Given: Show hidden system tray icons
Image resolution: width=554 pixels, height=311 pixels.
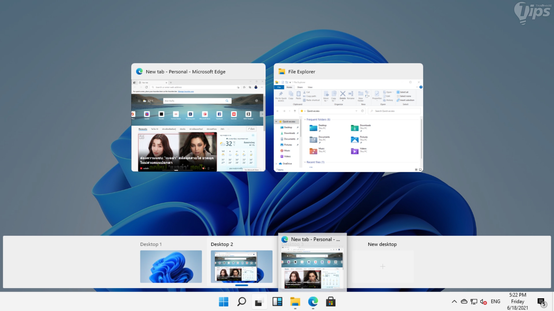Looking at the screenshot, I should click(454, 302).
